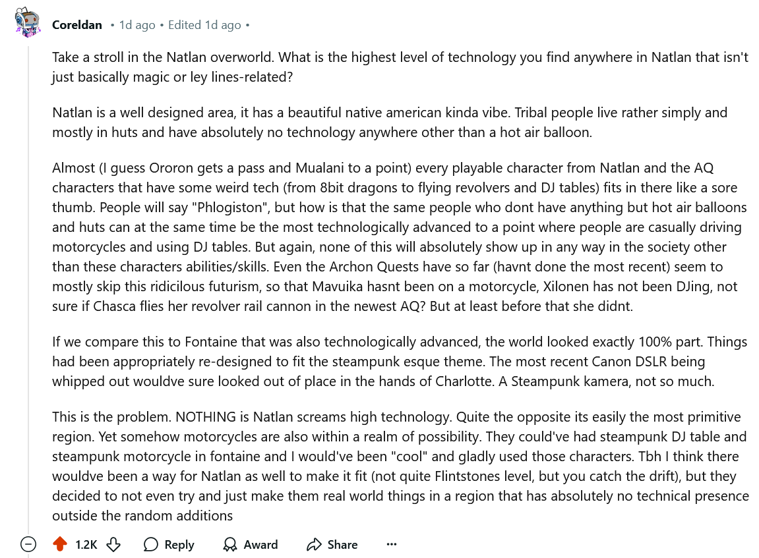This screenshot has height=558, width=759.
Task: Upvote Coreldan's comment
Action: click(x=60, y=544)
